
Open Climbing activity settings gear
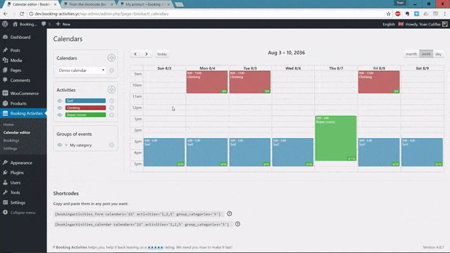(x=111, y=108)
